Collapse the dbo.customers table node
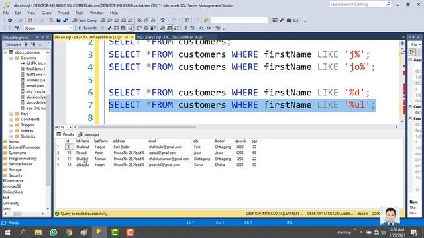424x238 pixels. coord(5,52)
